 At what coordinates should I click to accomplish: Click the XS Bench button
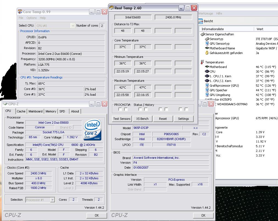(x=142, y=119)
